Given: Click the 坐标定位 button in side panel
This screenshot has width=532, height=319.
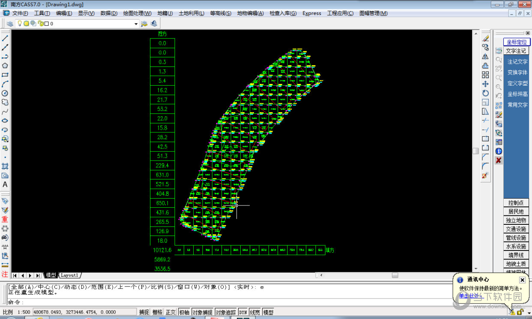Looking at the screenshot, I should (x=517, y=42).
